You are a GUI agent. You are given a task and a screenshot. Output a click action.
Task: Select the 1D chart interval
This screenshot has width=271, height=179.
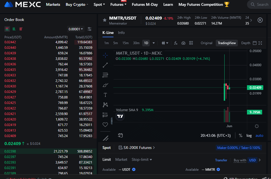click(x=146, y=43)
